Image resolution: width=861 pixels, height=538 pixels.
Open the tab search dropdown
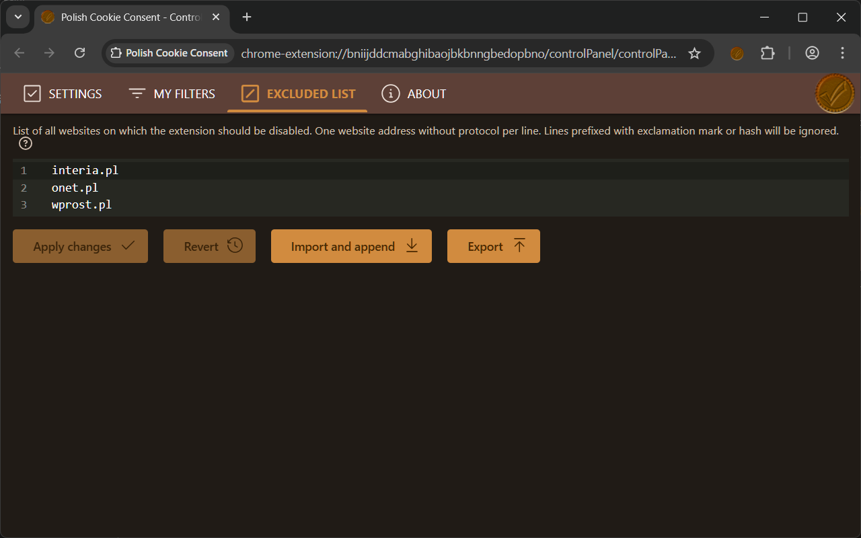pos(18,17)
